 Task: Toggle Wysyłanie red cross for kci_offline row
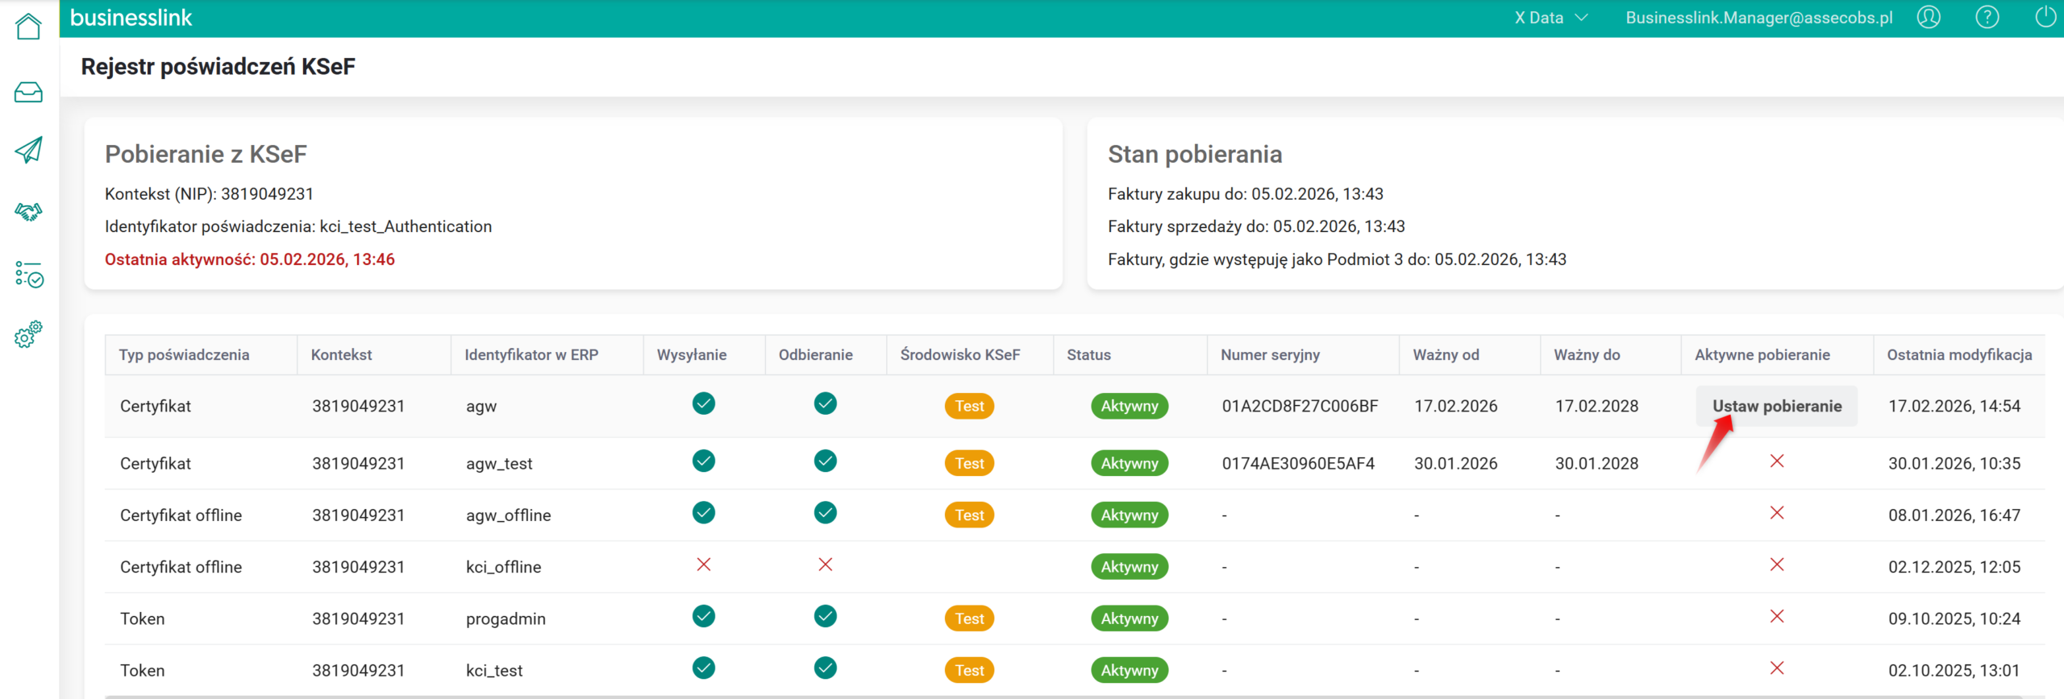(703, 565)
